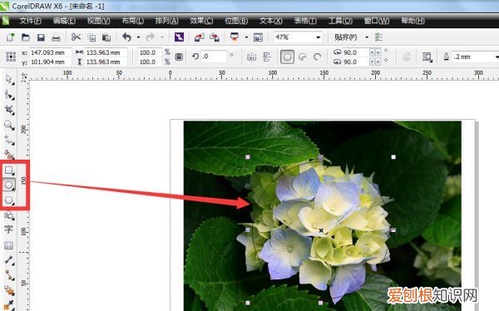Image resolution: width=499 pixels, height=311 pixels.
Task: Expand the 贴齐(P) snap dropdown arrow
Action: [x=367, y=37]
